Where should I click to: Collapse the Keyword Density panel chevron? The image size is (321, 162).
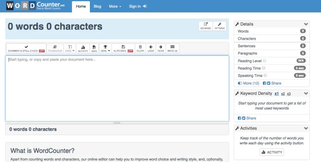click(x=306, y=93)
